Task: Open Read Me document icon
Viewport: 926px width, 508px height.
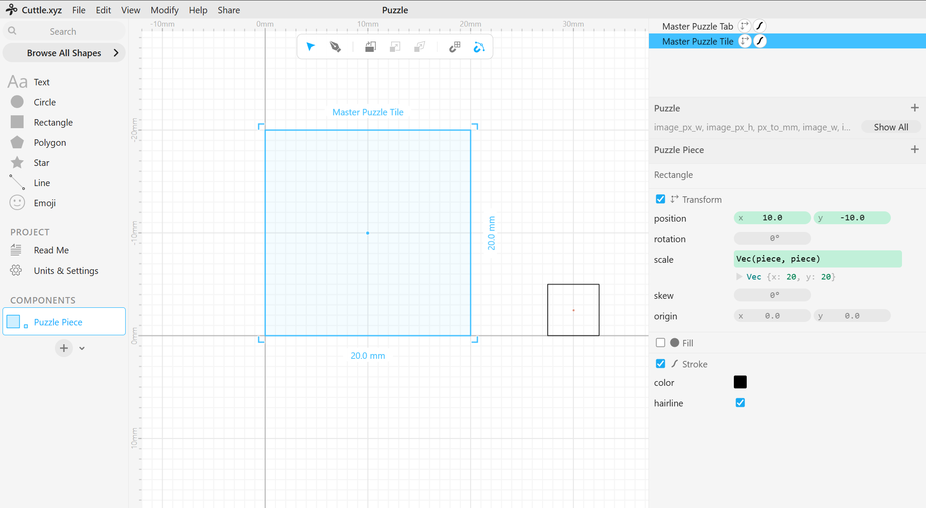Action: pos(16,249)
